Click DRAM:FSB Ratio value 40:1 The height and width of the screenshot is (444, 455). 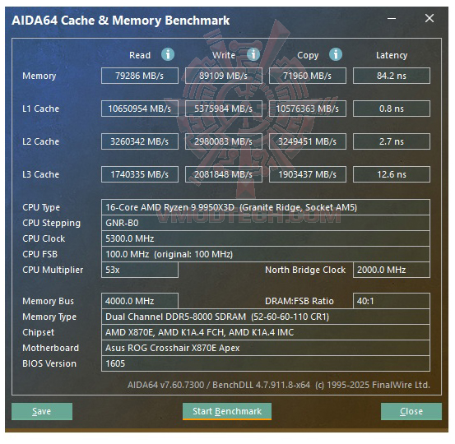point(392,301)
